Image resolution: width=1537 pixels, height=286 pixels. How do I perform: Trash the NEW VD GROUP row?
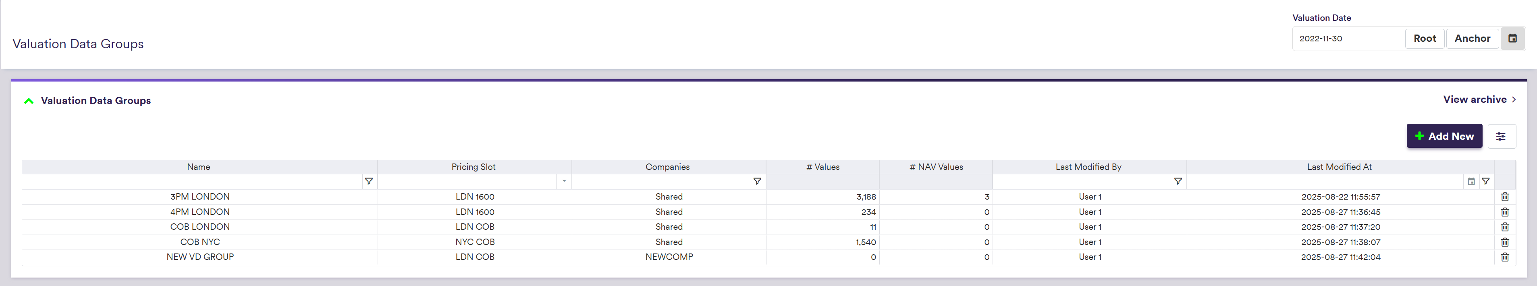1504,257
